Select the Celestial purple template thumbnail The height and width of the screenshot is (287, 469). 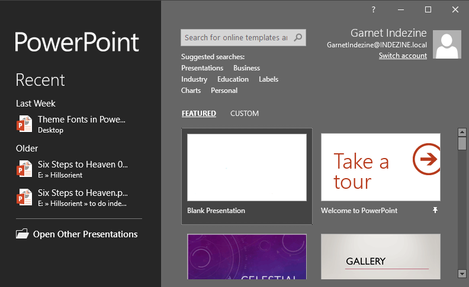click(x=247, y=256)
